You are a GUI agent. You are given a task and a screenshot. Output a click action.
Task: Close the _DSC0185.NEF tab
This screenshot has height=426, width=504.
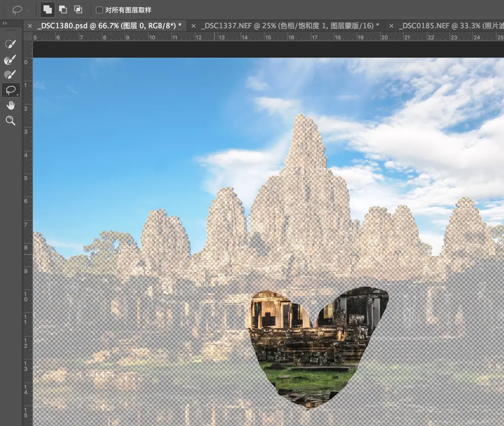click(391, 25)
